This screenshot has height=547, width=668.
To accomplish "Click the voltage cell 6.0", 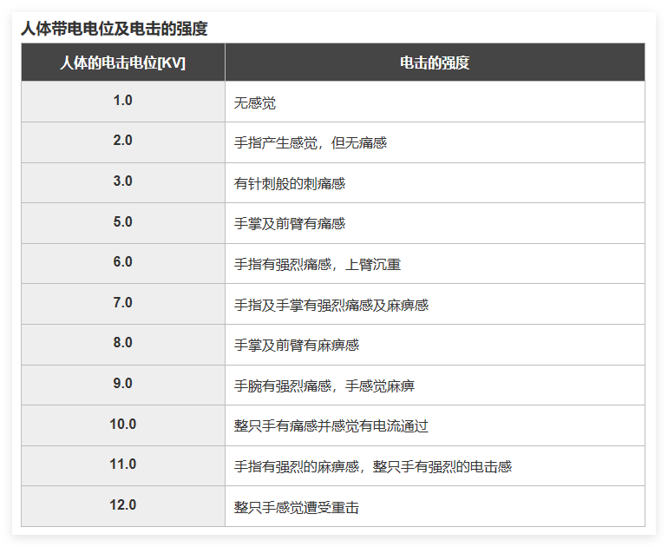I will point(122,263).
